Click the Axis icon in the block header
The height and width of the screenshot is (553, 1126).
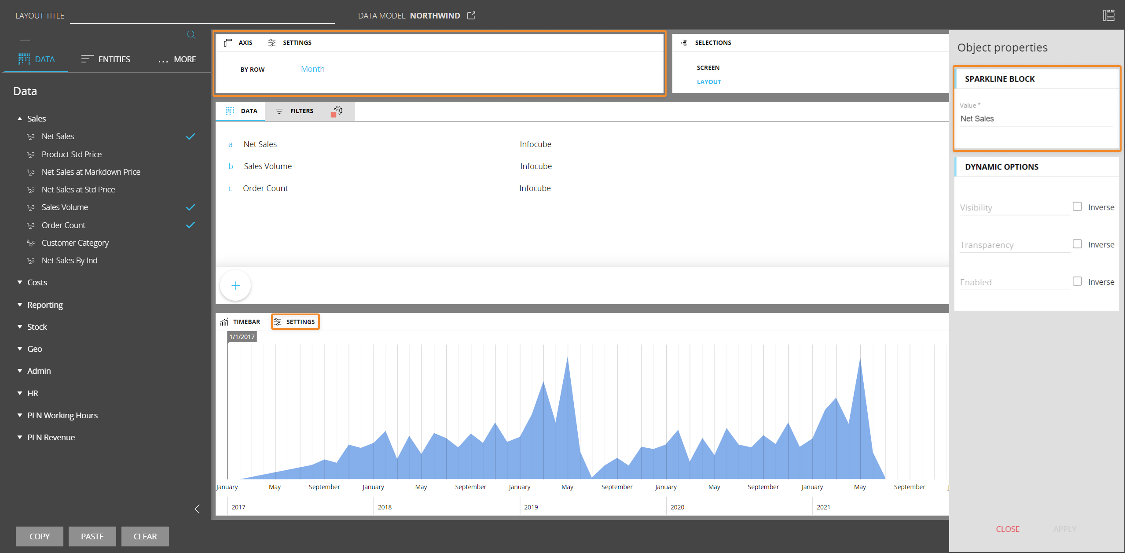pyautogui.click(x=227, y=42)
